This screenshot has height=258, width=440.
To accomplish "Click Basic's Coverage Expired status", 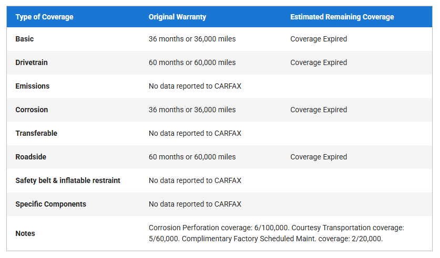I will pyautogui.click(x=319, y=39).
